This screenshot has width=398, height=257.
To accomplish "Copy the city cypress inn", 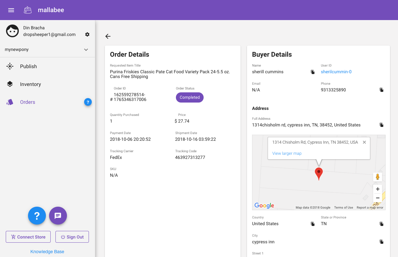I will [x=381, y=242].
